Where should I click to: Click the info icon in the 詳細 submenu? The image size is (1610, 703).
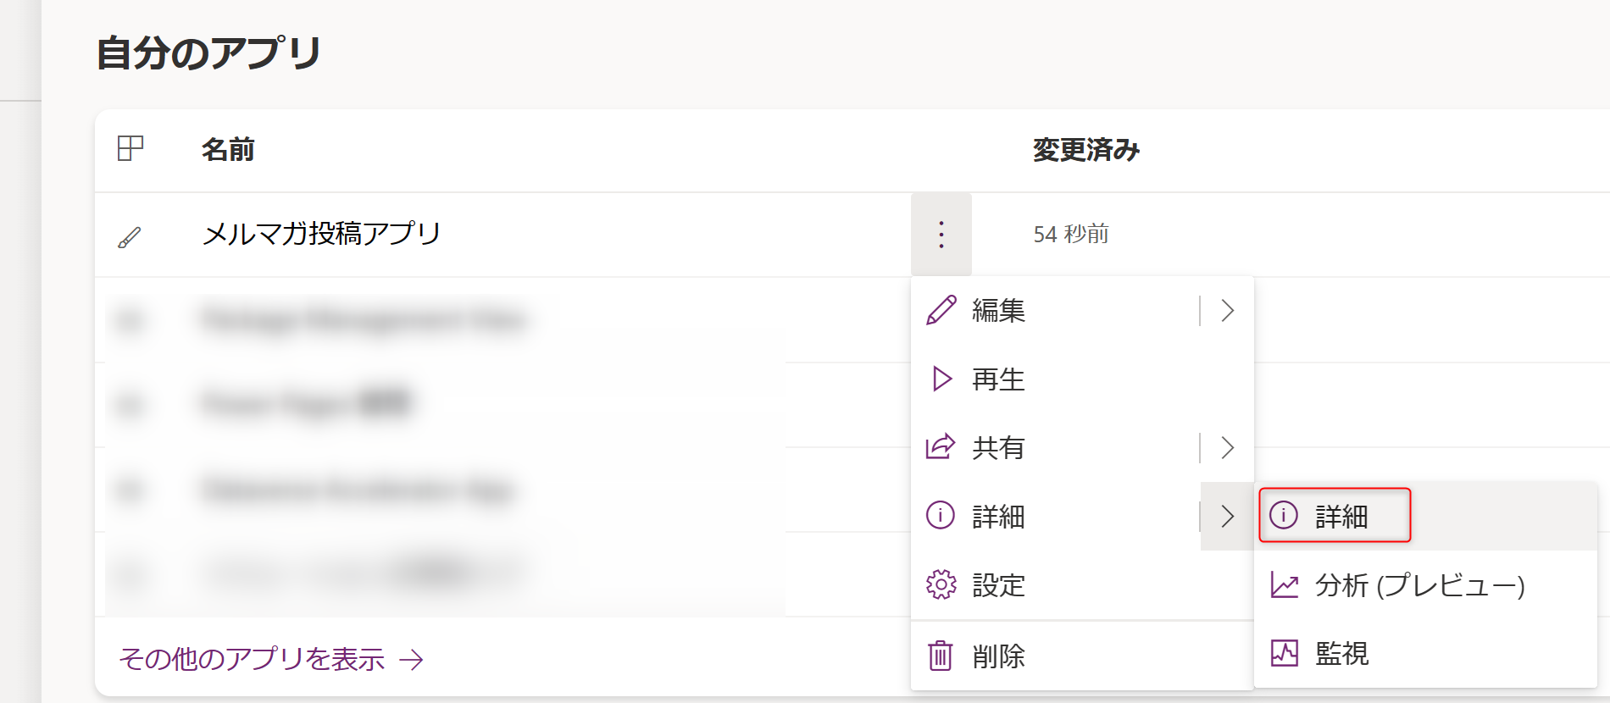point(1284,514)
